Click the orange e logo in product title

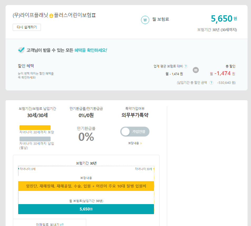[52, 16]
